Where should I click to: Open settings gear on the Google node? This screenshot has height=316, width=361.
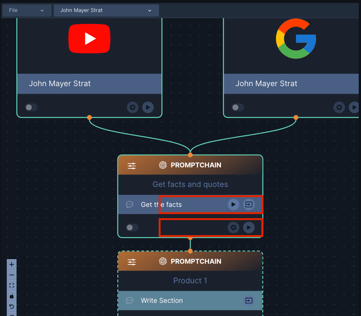[x=339, y=108]
